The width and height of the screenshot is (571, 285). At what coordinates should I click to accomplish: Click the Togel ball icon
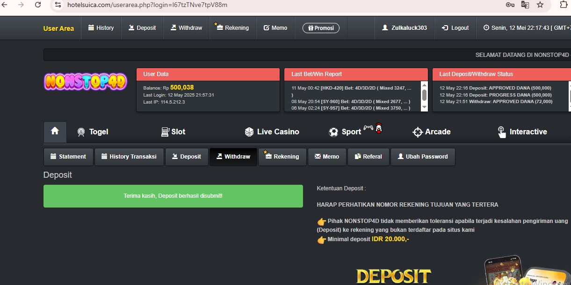[x=81, y=132]
